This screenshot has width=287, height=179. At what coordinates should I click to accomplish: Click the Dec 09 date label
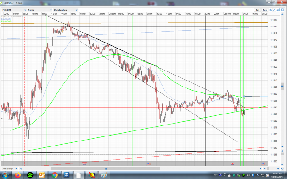[112, 14]
